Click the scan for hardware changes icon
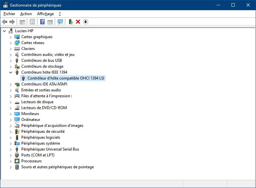This screenshot has width=256, height=188. [60, 22]
